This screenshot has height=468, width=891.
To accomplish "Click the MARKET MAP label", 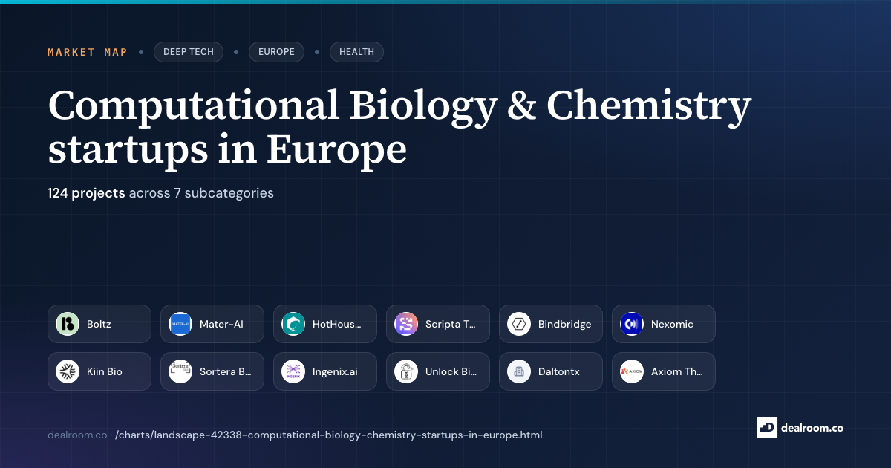I will click(88, 52).
